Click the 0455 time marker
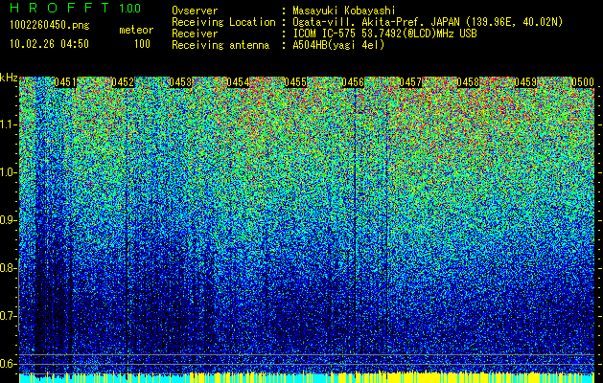The height and width of the screenshot is (383, 603). tap(295, 82)
